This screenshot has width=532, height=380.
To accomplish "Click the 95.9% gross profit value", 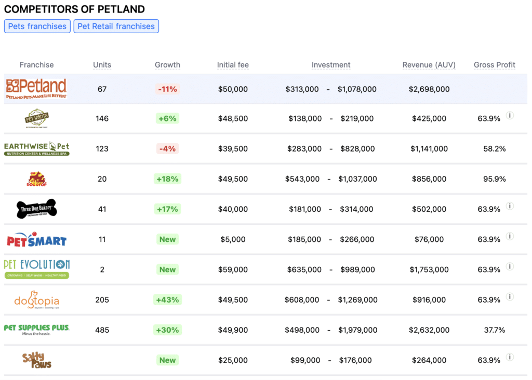I will pos(495,179).
